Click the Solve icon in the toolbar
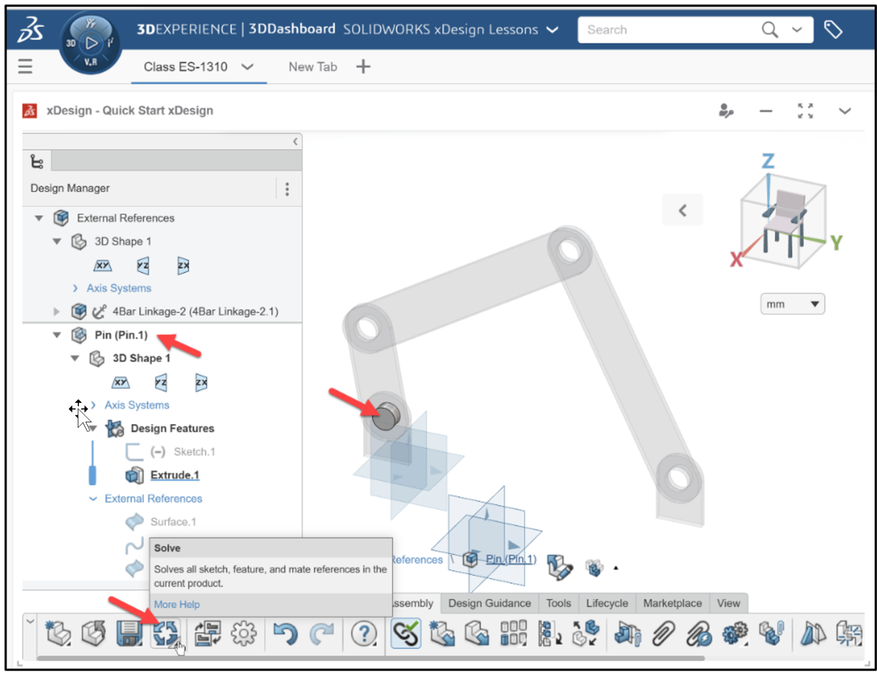This screenshot has width=877, height=676. point(166,633)
